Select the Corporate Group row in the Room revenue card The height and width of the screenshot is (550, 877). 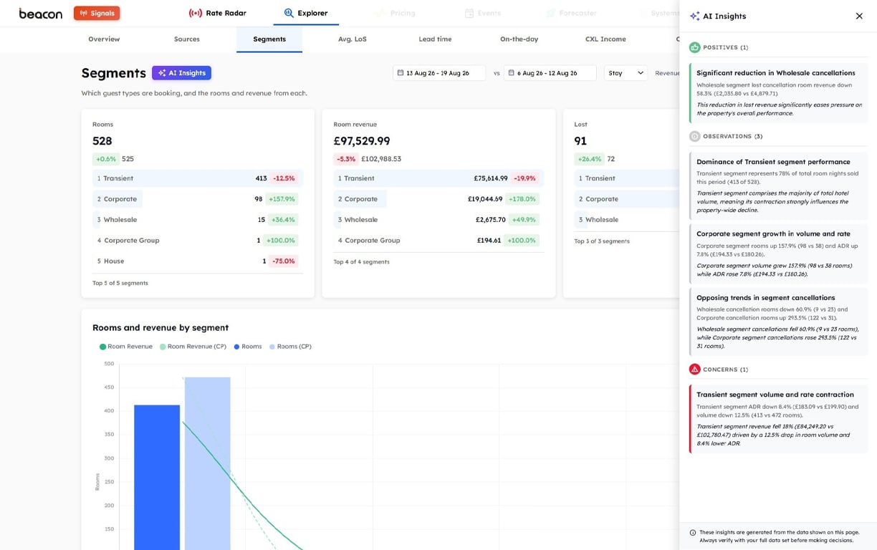(438, 241)
